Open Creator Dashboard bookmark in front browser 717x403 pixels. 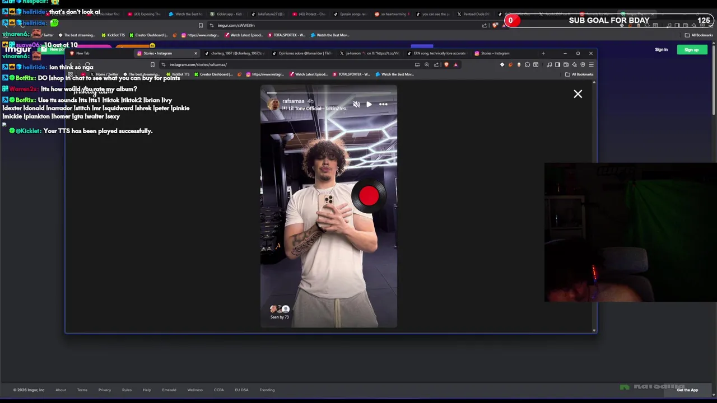coord(213,74)
